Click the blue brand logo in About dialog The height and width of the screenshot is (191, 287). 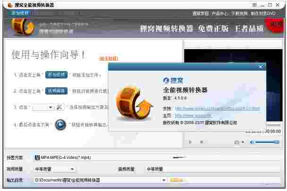click(x=173, y=80)
